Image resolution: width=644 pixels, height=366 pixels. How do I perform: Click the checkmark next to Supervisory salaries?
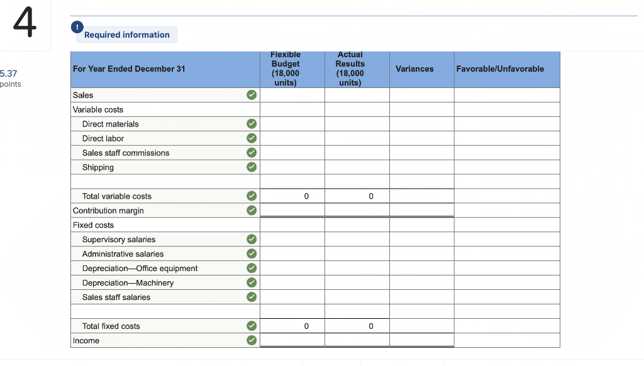[x=251, y=239]
